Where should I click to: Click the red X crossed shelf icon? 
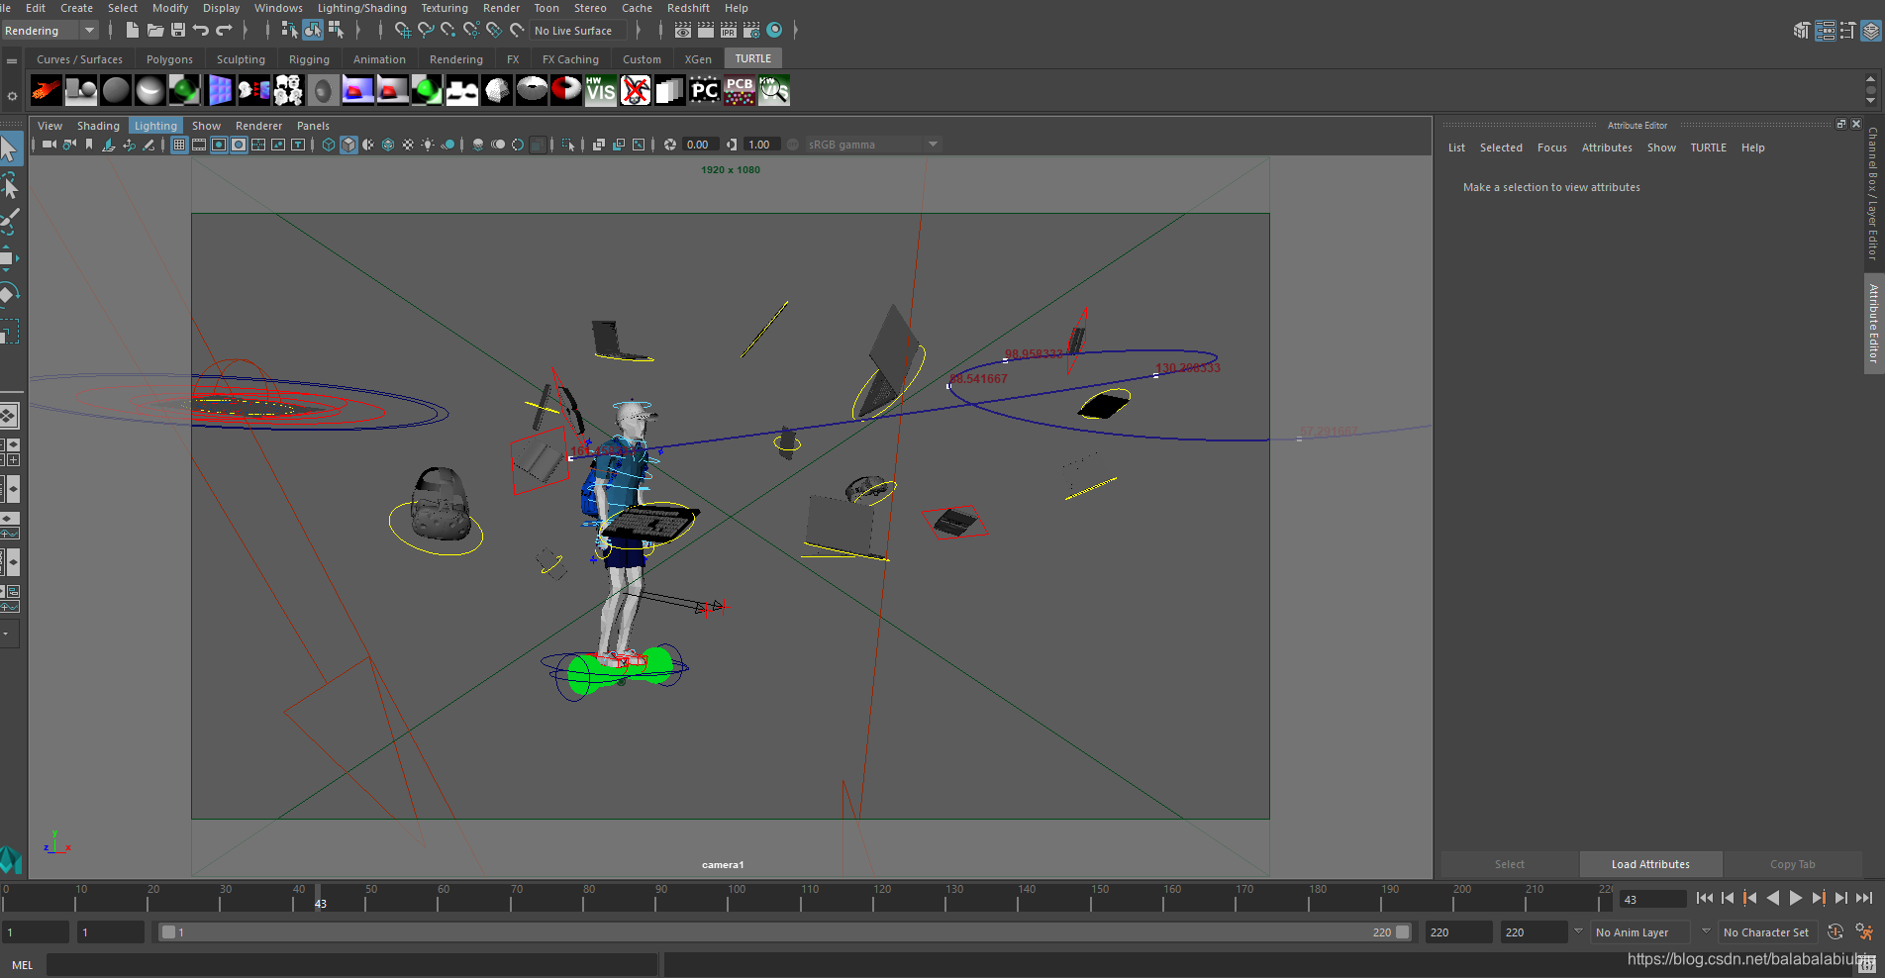click(636, 91)
